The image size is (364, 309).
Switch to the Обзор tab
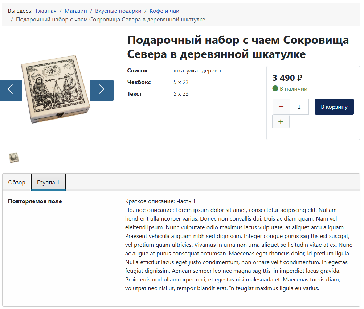[x=17, y=183]
